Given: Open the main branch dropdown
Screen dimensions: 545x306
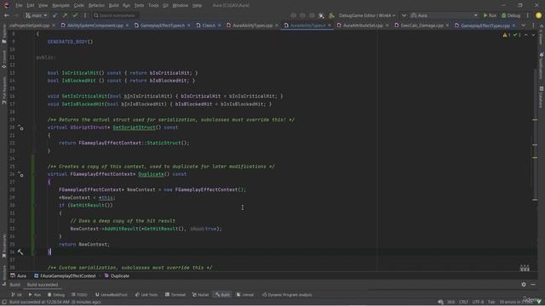Looking at the screenshot, I should 36,15.
